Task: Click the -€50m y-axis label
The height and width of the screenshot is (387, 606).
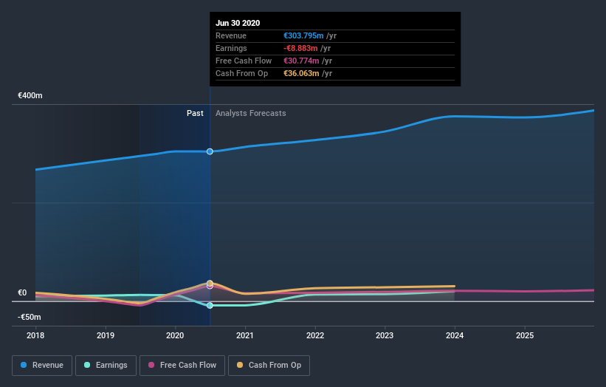Action: [x=29, y=317]
